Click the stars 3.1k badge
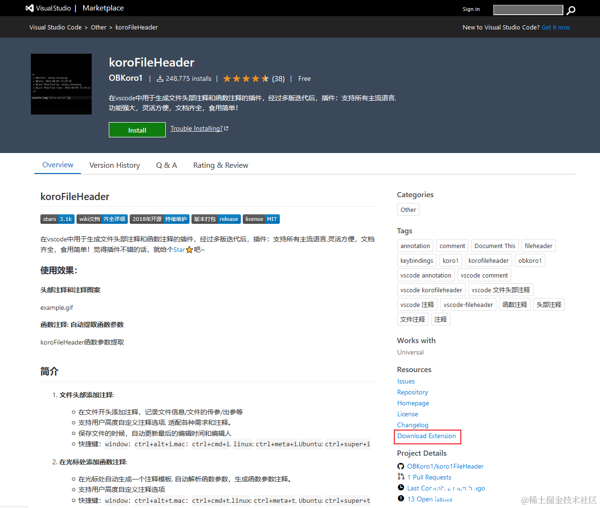The image size is (600, 508). pyautogui.click(x=57, y=219)
